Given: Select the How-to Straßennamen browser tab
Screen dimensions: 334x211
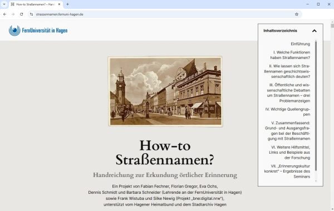Looking at the screenshot, I should 36,4.
